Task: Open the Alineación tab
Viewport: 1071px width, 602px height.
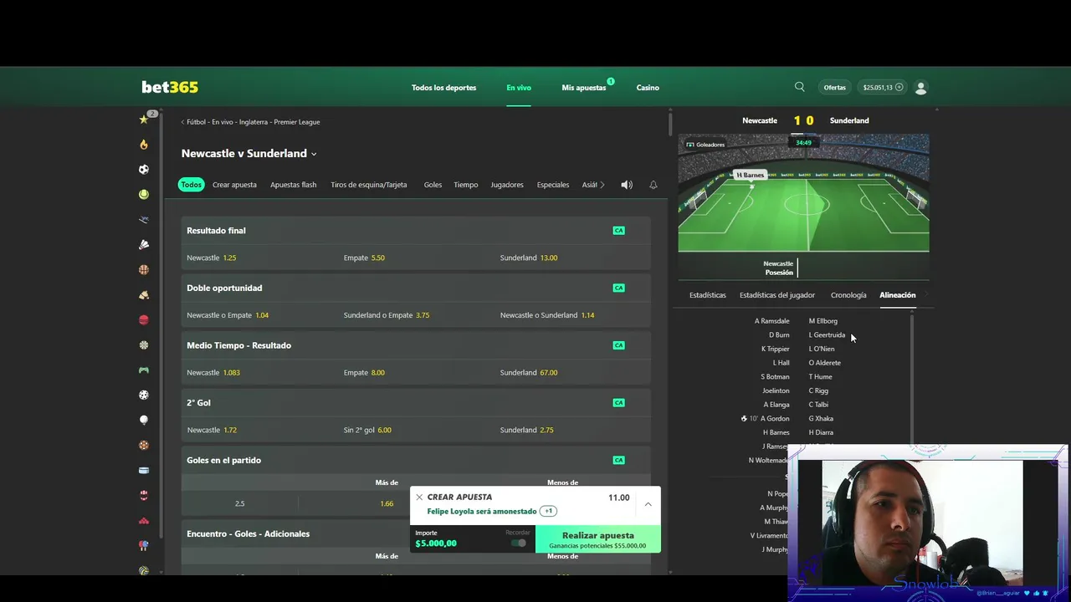Action: (898, 295)
